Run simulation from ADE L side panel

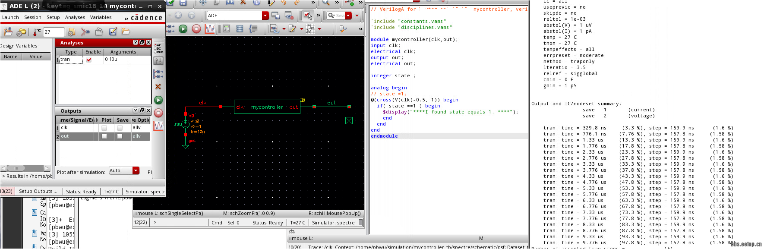pyautogui.click(x=158, y=100)
